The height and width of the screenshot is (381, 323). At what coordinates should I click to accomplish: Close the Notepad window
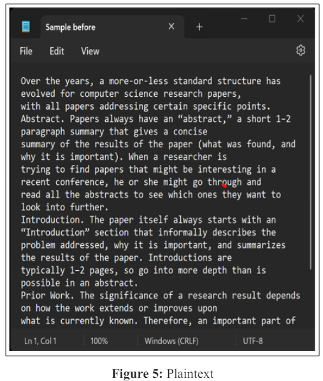click(x=301, y=18)
